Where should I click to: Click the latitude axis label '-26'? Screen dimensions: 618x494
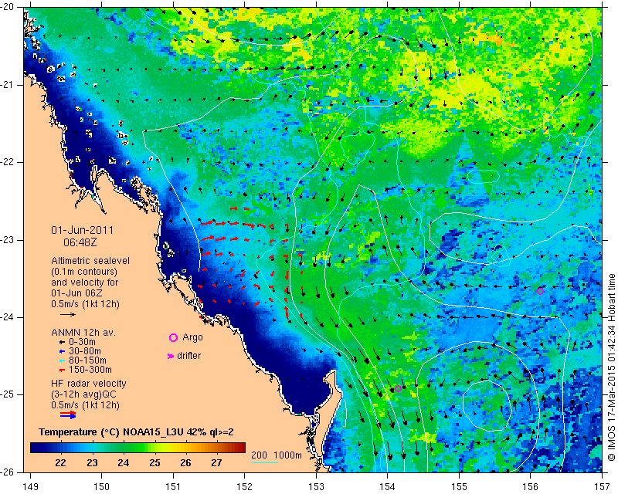tap(7, 472)
